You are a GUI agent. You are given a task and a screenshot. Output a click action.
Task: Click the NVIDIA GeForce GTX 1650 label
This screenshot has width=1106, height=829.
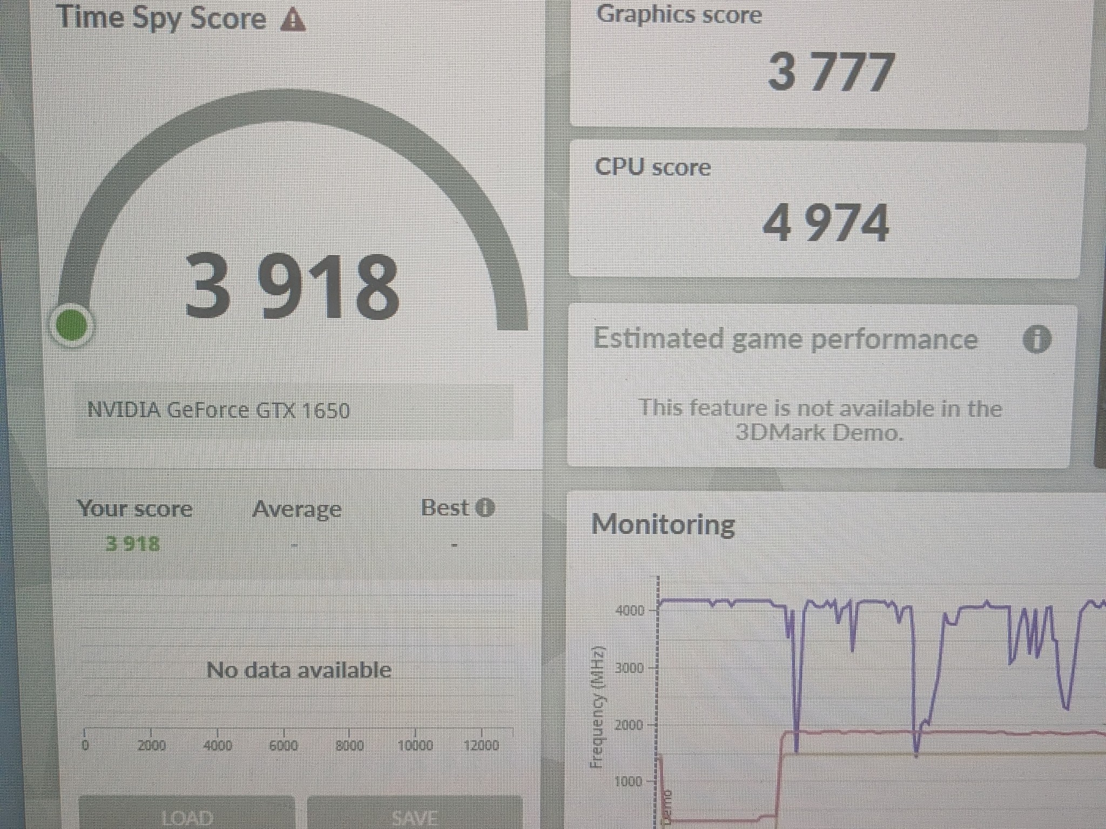tap(219, 410)
